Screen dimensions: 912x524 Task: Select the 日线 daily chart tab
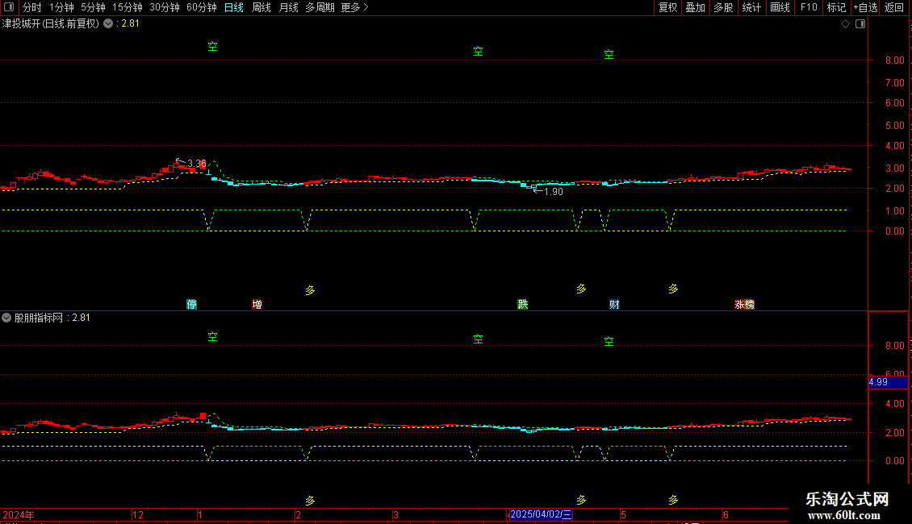coord(234,7)
